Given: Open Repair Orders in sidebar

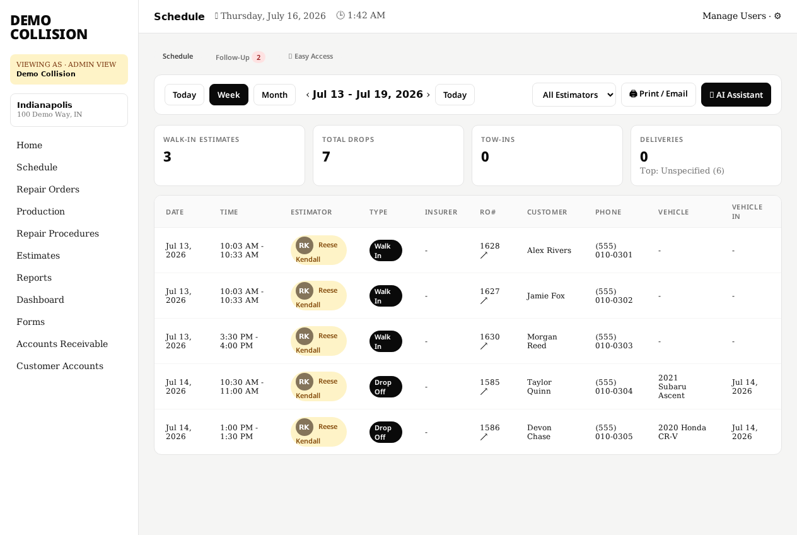Looking at the screenshot, I should 69,189.
